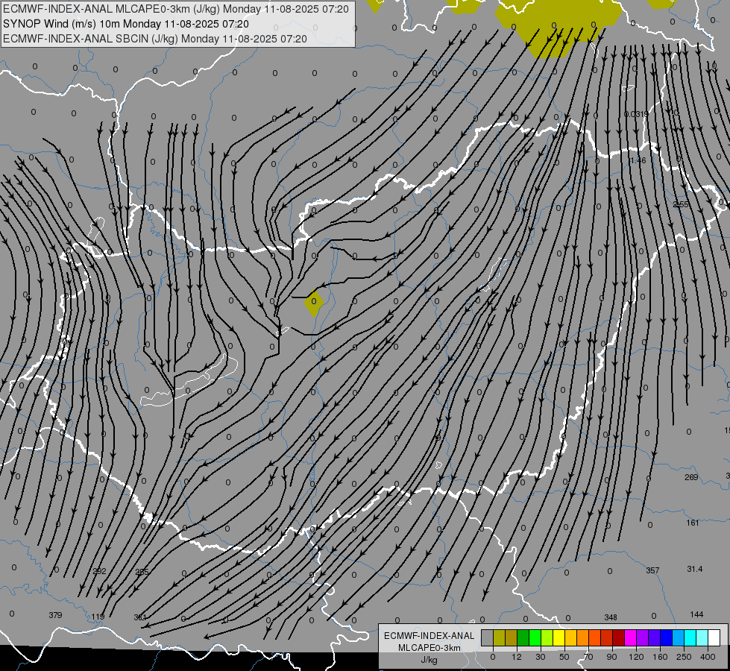Select the purple legend swatch after magenta
The image size is (730, 671).
click(642, 637)
